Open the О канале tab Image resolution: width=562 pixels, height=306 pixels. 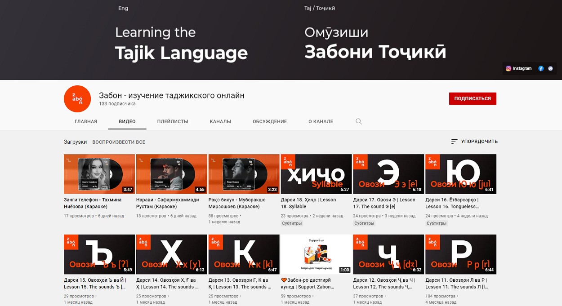321,121
